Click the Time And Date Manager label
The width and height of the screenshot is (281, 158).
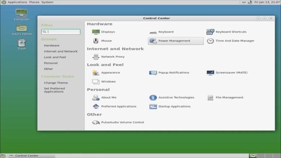click(x=235, y=41)
